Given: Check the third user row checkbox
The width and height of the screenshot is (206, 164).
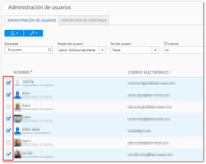Looking at the screenshot, I should pyautogui.click(x=8, y=107).
